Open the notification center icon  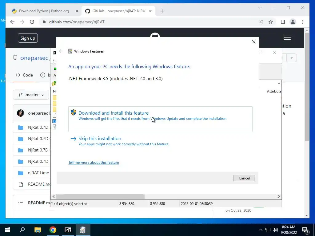305,230
